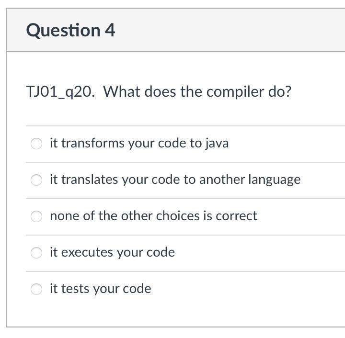The height and width of the screenshot is (338, 345).
Task: Mark the 'none of the other choices is correct' radio button
Action: coord(36,216)
